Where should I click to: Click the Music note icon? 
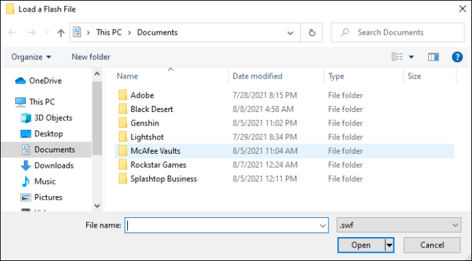[x=25, y=181]
